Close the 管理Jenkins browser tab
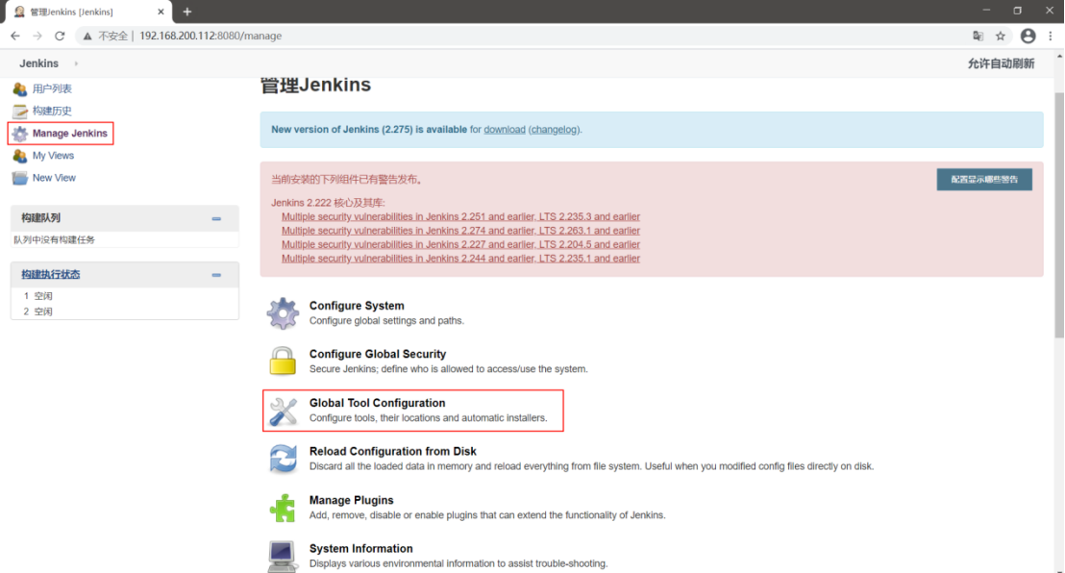Screen dimensions: 1065x573 coord(161,12)
